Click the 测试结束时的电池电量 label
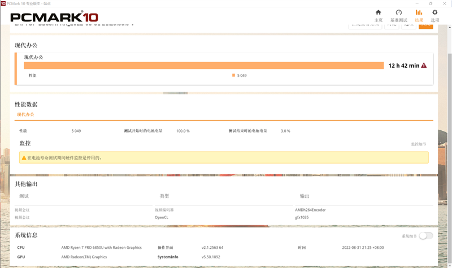This screenshot has height=268, width=452. pos(247,131)
